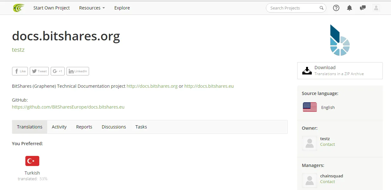Open Start Own Project

point(52,8)
